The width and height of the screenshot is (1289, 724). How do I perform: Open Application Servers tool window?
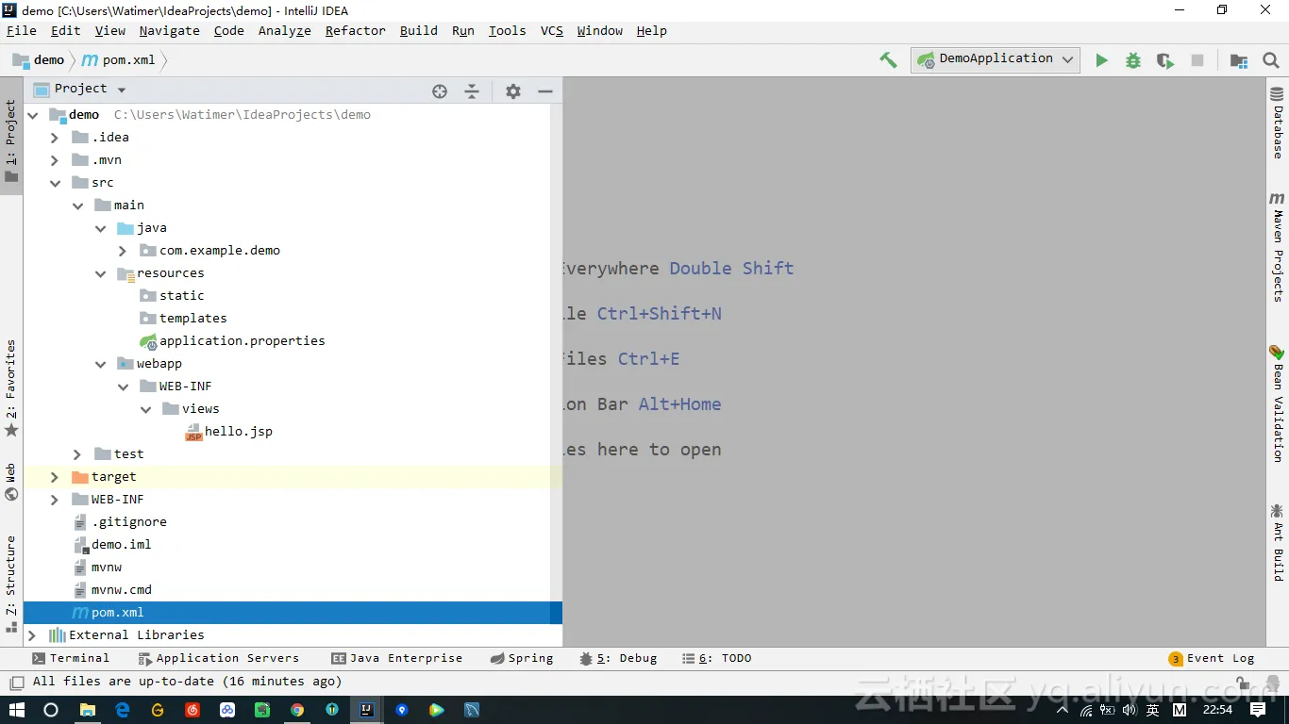tap(219, 658)
